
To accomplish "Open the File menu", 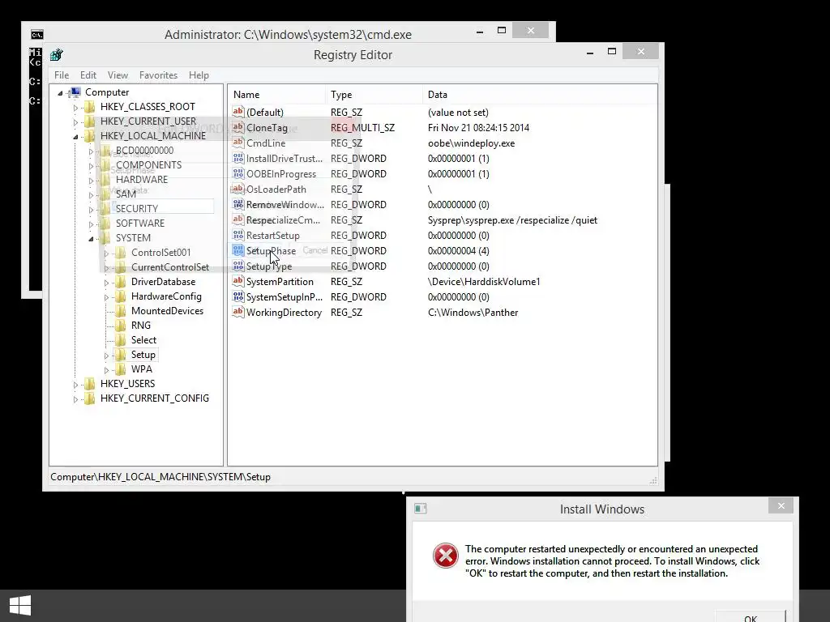I will (62, 75).
